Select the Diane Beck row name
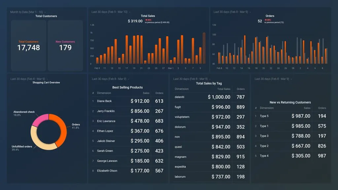This screenshot has height=190, width=338. coord(104,101)
